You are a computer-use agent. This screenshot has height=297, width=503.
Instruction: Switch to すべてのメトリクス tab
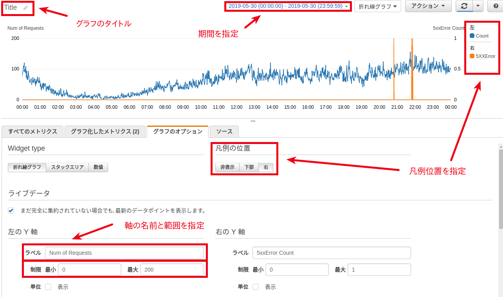(32, 131)
